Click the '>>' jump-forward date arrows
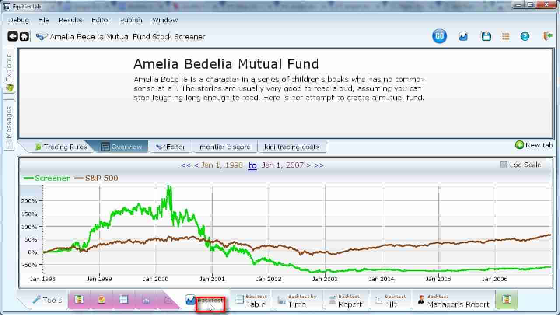This screenshot has width=560, height=315. (x=319, y=165)
